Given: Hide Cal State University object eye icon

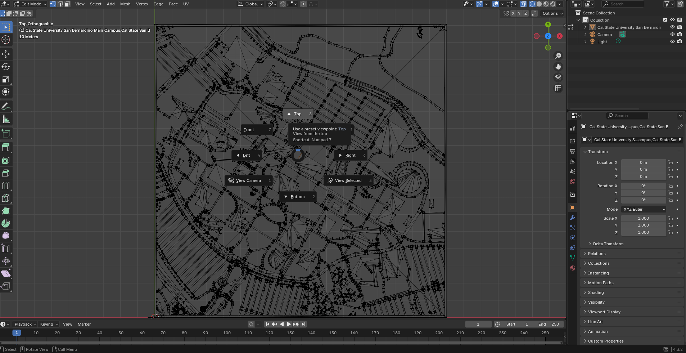Looking at the screenshot, I should point(672,27).
